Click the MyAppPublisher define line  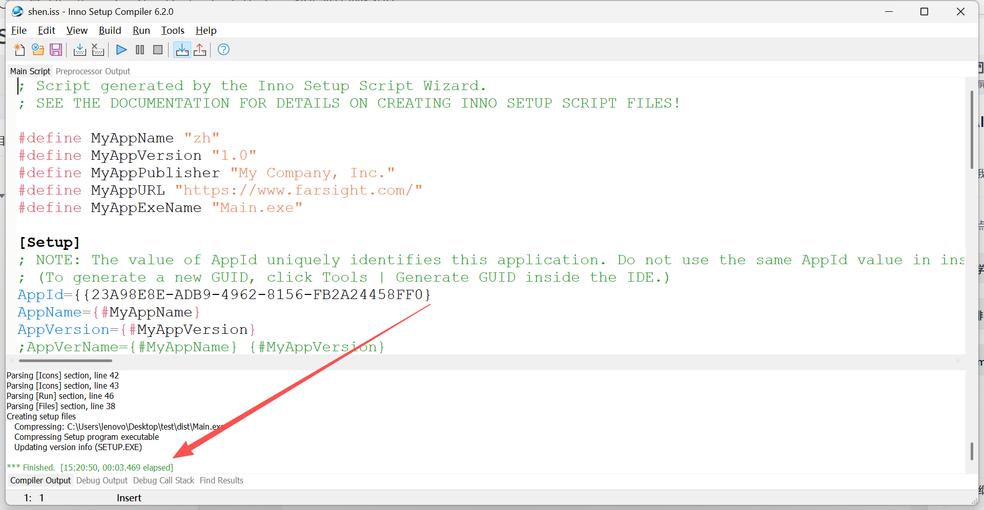pos(207,173)
